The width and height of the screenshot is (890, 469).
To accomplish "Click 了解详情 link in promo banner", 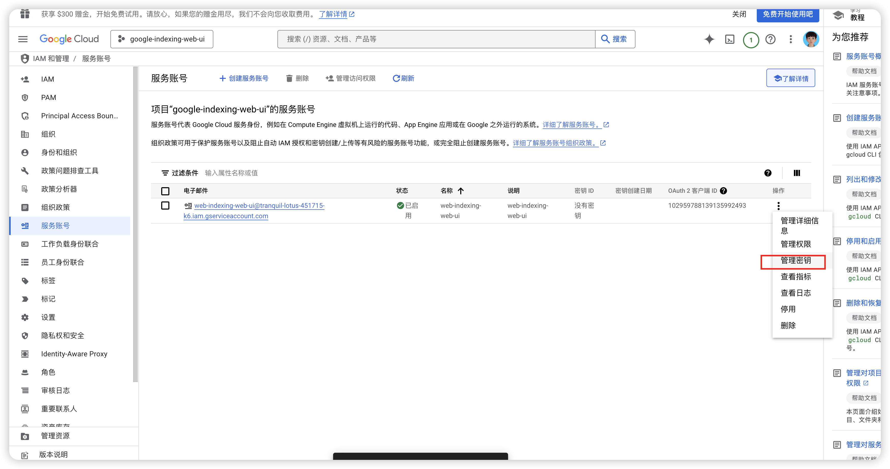I will point(336,14).
